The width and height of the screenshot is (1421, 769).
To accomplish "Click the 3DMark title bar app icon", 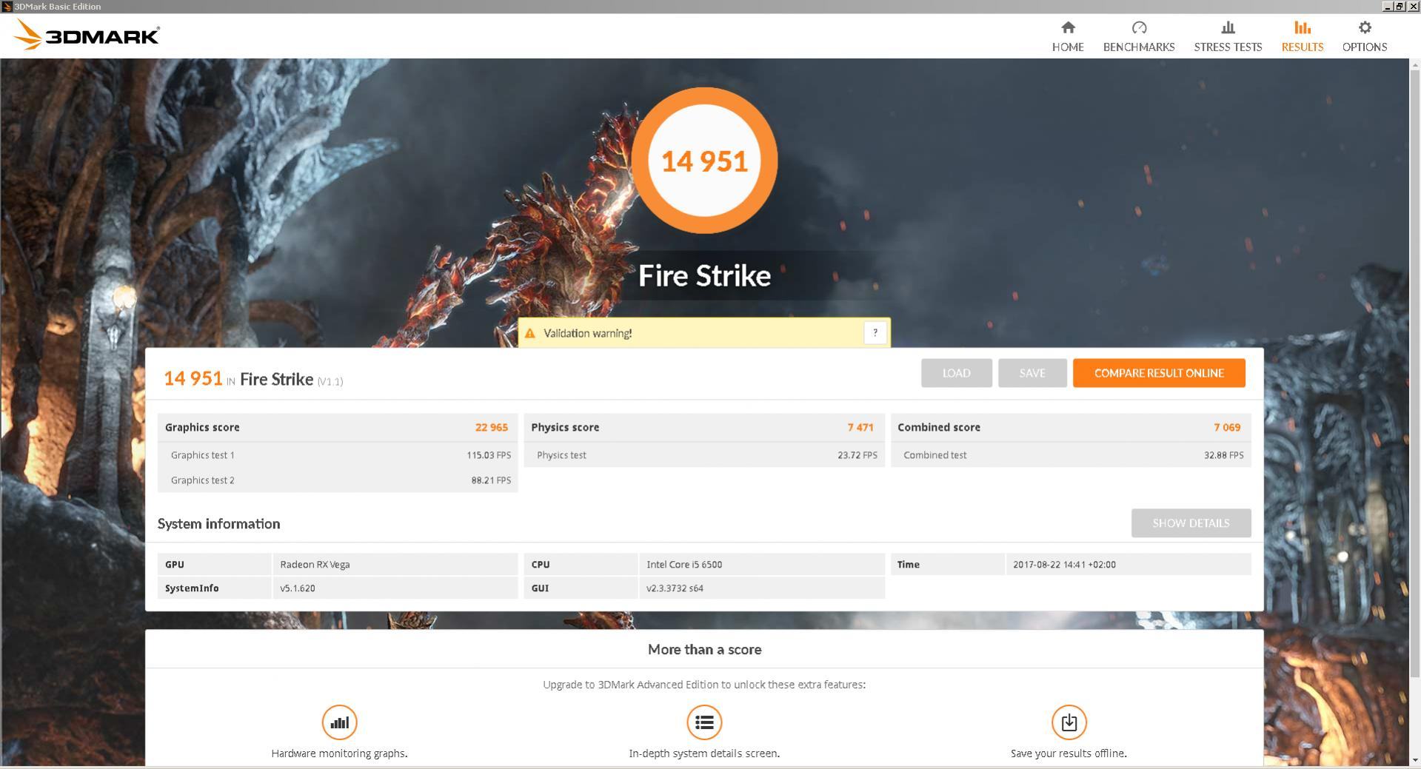I will click(x=7, y=7).
